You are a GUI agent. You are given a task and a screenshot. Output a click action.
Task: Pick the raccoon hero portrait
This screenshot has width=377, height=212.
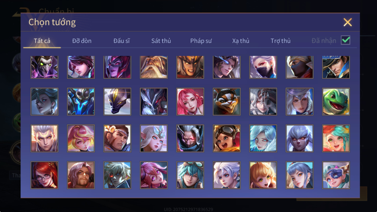(227, 102)
